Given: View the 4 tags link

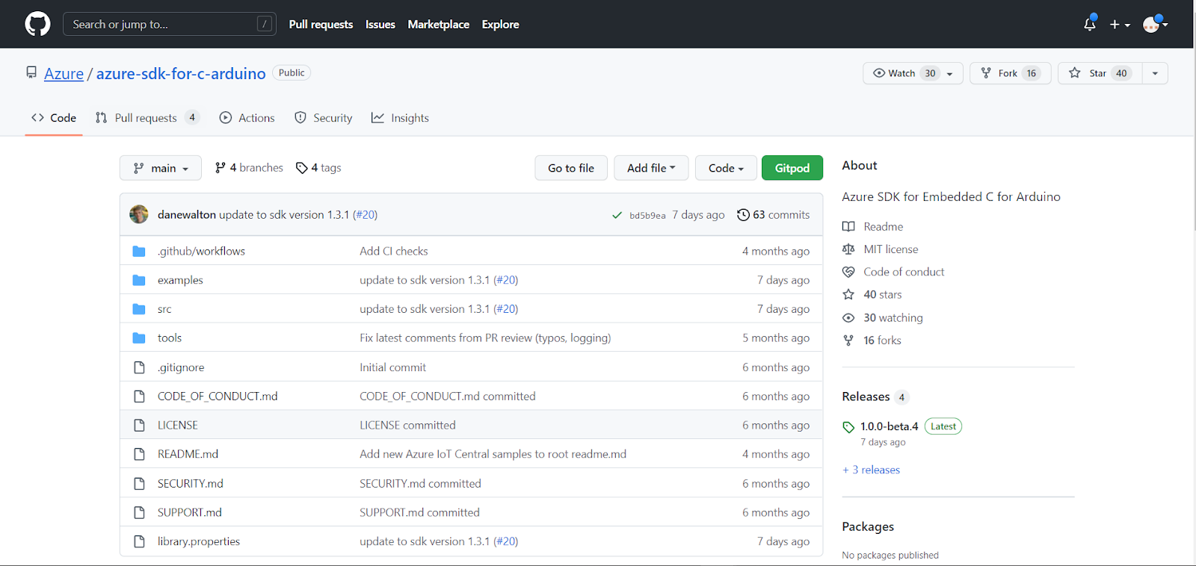Looking at the screenshot, I should [318, 168].
